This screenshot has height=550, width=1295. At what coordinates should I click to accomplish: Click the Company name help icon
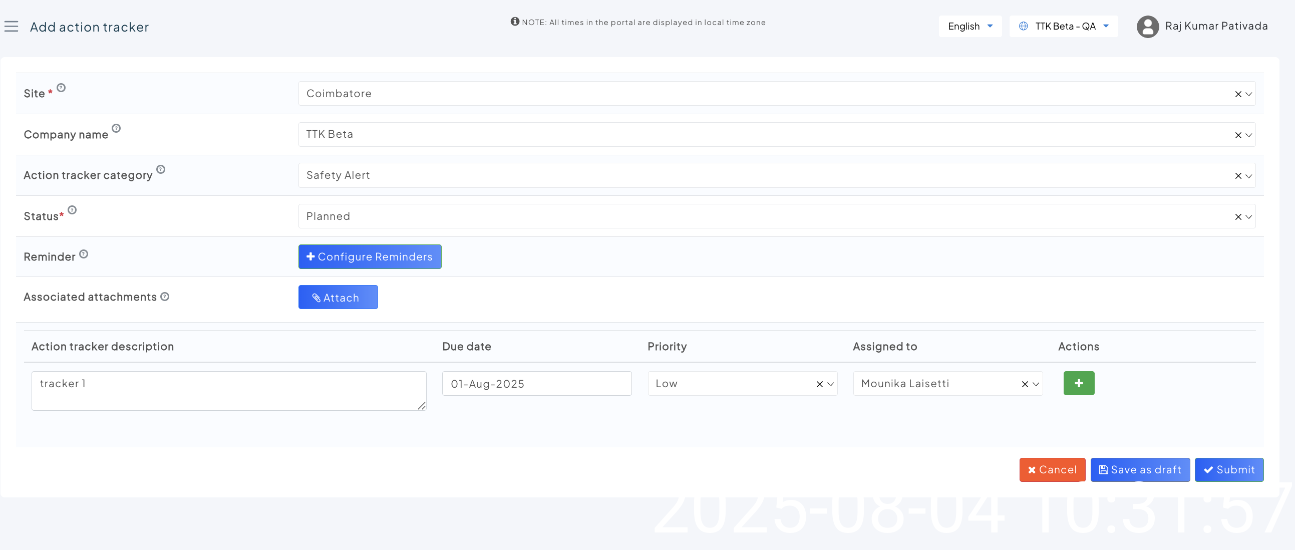coord(116,128)
